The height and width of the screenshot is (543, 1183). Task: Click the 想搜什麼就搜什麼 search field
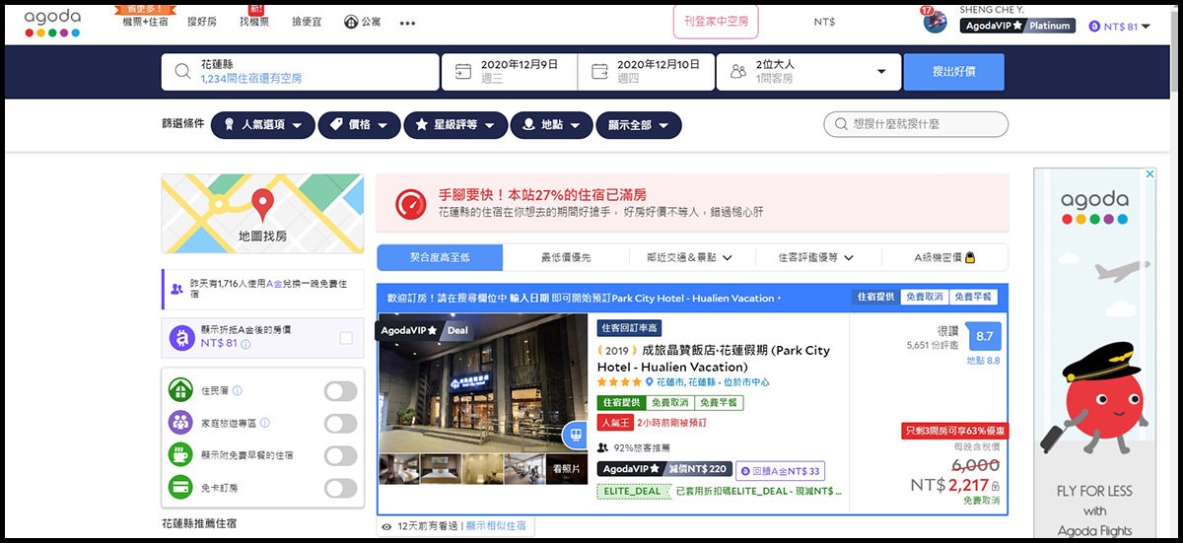tap(916, 124)
